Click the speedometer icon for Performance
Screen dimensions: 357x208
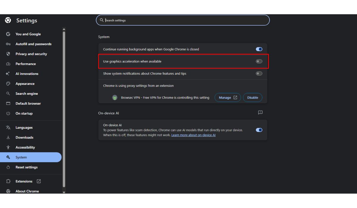click(x=8, y=64)
